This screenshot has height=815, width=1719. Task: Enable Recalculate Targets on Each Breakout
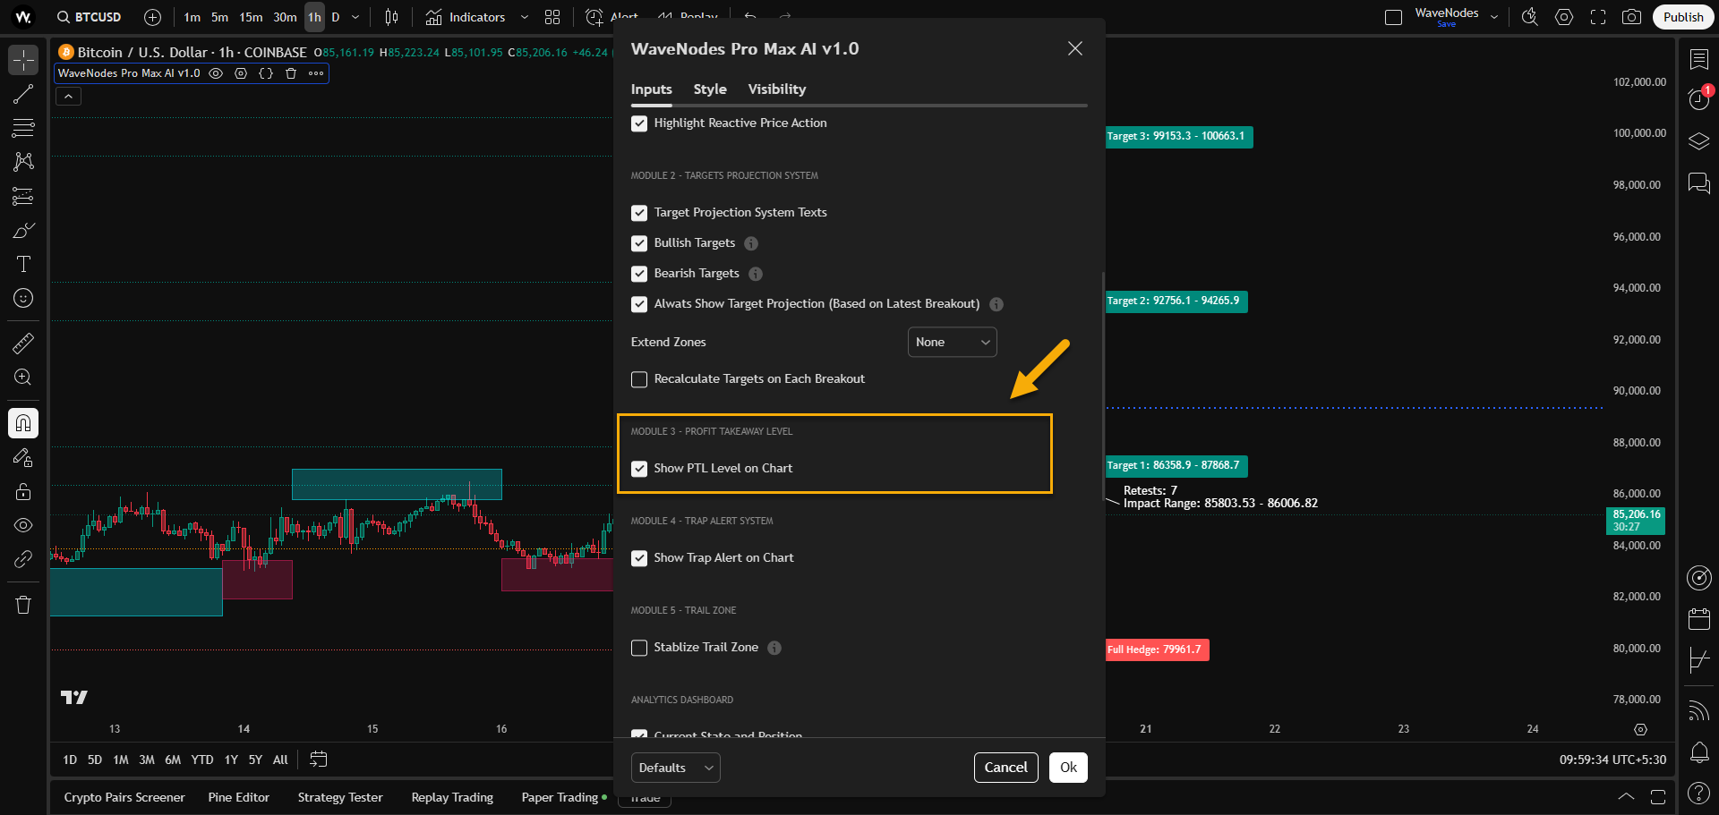(639, 379)
